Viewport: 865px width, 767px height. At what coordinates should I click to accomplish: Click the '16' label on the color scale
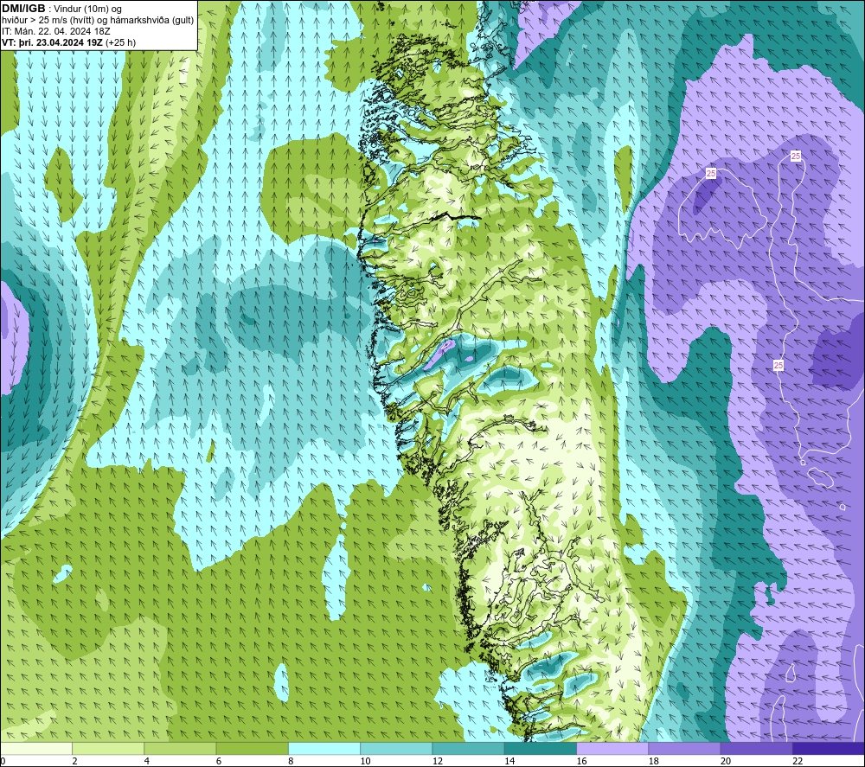(581, 761)
